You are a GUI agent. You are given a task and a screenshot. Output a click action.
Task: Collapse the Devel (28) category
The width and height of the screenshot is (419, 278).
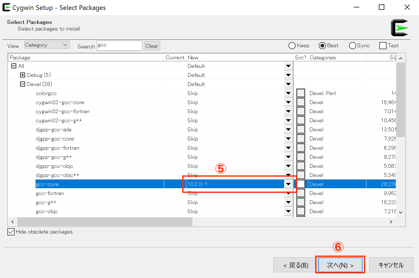[x=23, y=84]
